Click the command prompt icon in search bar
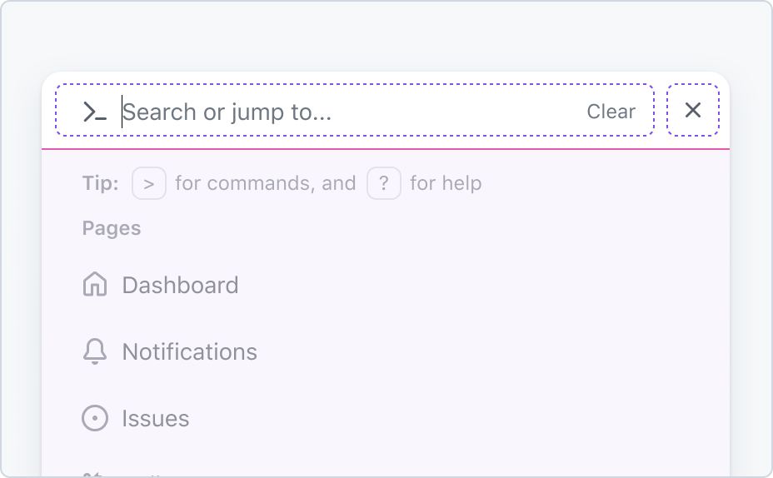This screenshot has height=478, width=773. 95,112
